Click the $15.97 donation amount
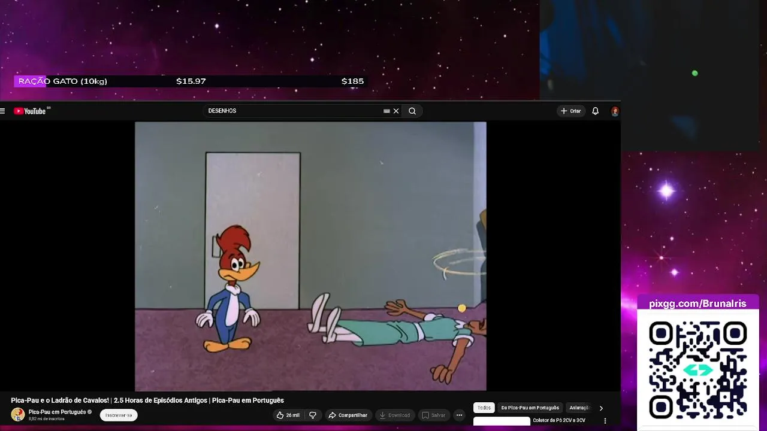Viewport: 767px width, 431px height. click(191, 81)
